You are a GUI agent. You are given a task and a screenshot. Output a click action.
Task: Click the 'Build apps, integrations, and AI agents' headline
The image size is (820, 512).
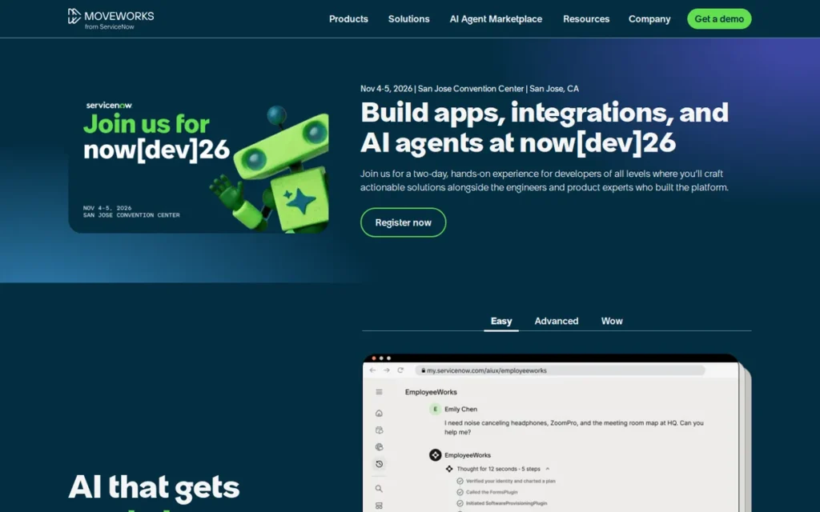(x=545, y=127)
